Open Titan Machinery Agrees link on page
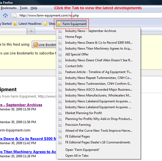 (28, 152)
